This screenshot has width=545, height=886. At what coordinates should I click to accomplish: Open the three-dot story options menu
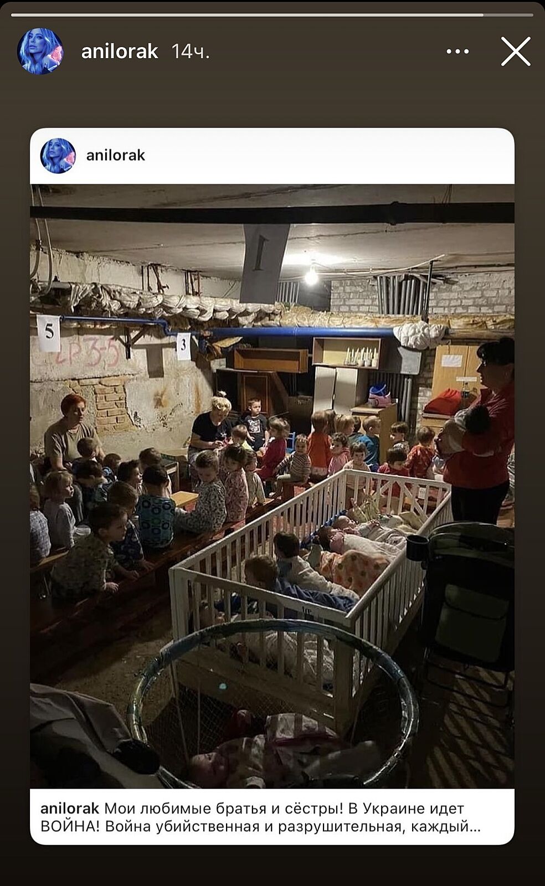tap(457, 51)
